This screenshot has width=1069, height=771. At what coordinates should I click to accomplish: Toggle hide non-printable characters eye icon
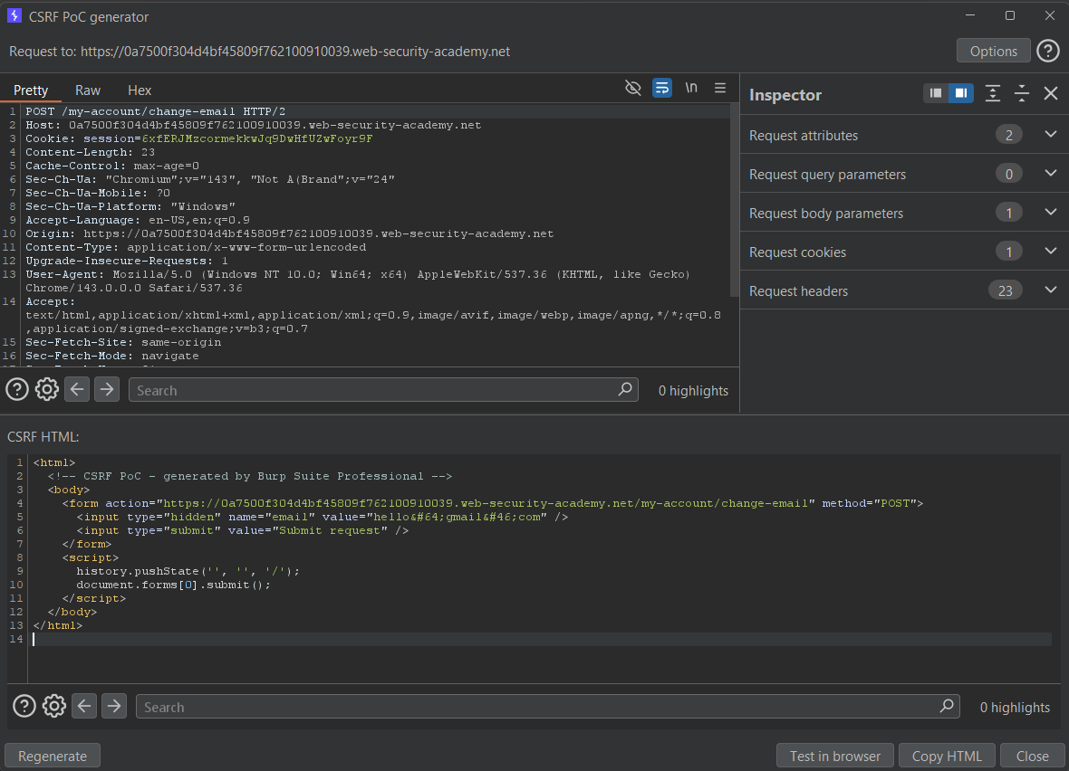(x=632, y=88)
